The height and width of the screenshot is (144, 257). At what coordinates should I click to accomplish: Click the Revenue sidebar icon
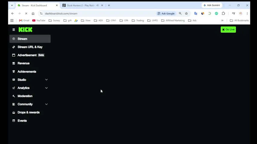[14, 63]
